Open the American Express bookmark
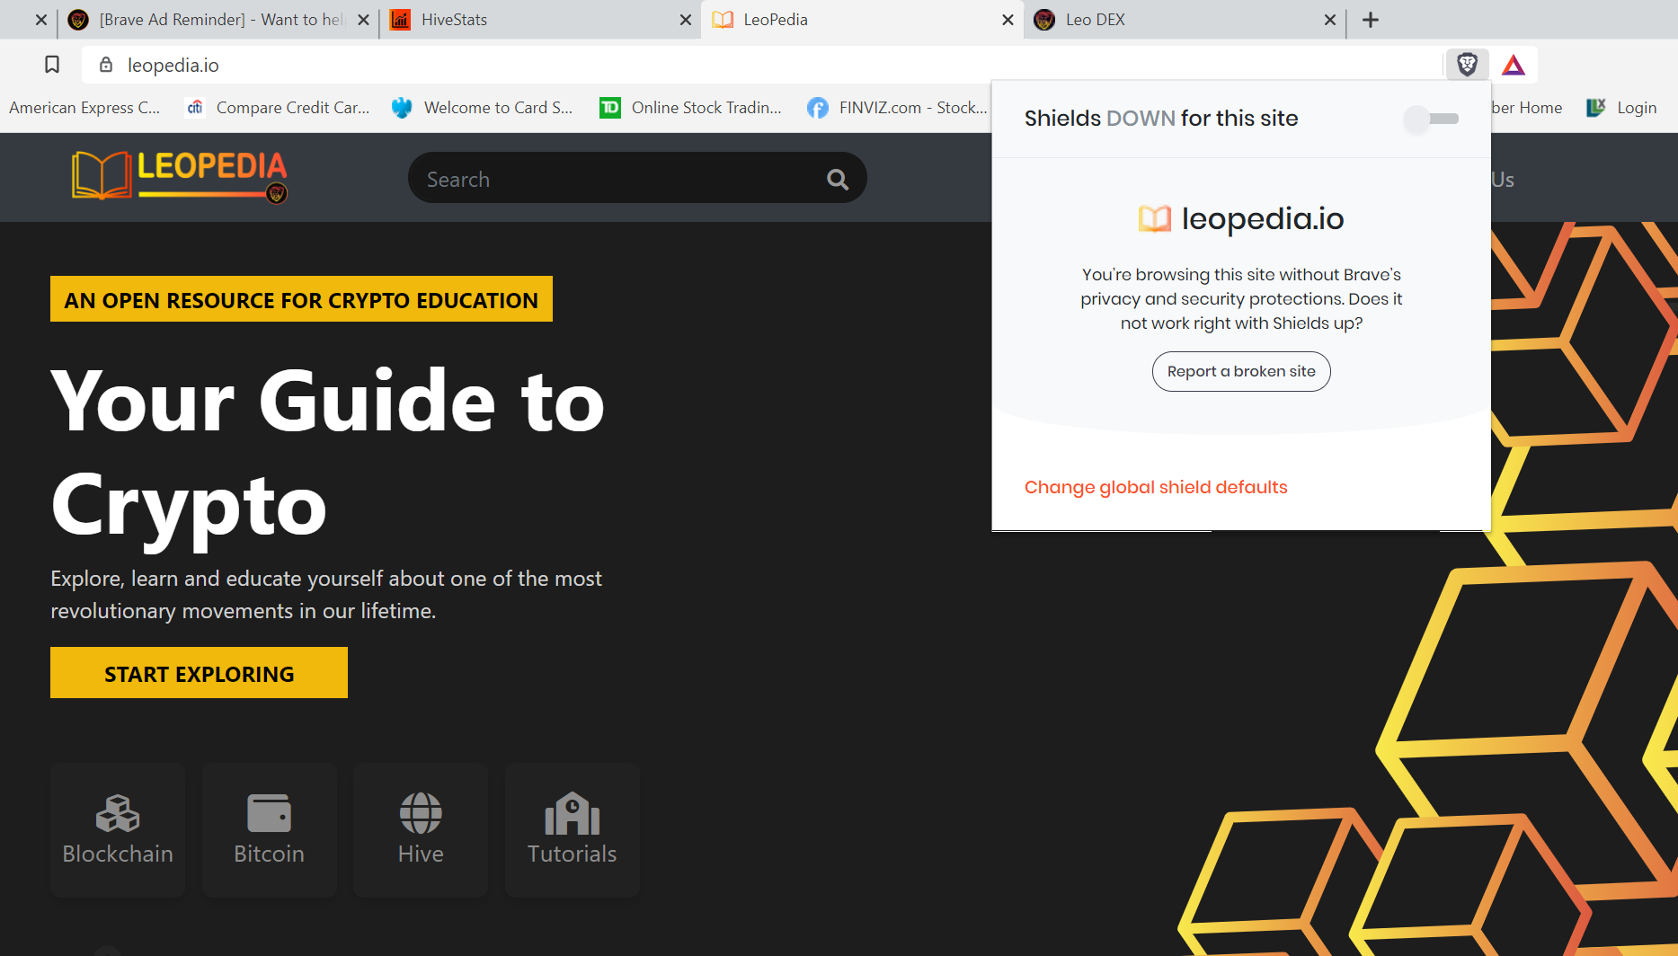The height and width of the screenshot is (956, 1678). pos(84,108)
